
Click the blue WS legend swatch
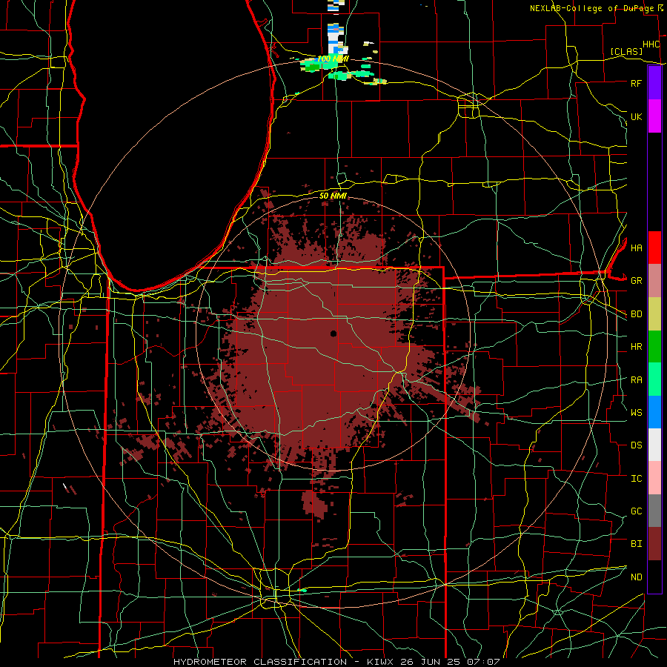tap(654, 412)
